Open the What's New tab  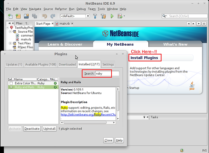175,44
